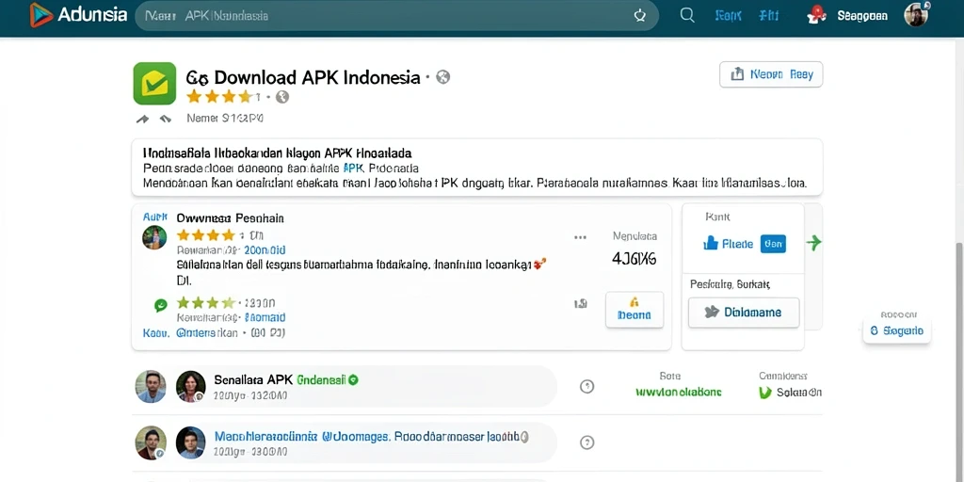Open the user profile avatar in header

coord(915,15)
